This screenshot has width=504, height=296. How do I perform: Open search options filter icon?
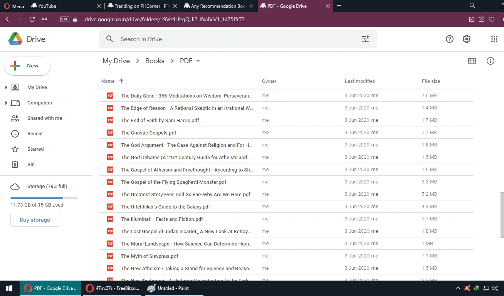(366, 39)
